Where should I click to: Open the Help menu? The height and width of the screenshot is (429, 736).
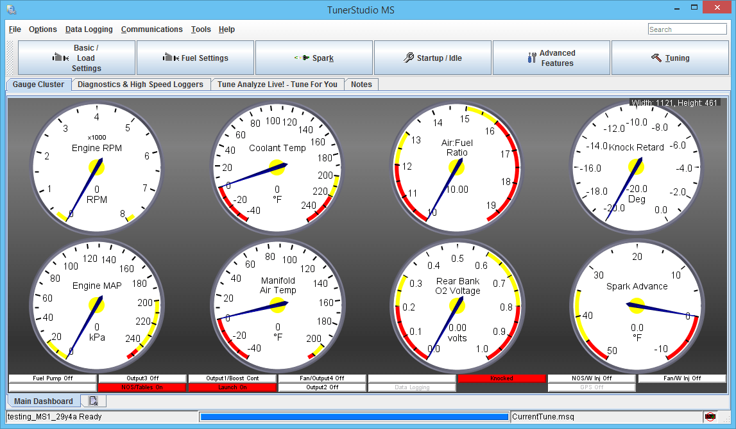pos(227,29)
